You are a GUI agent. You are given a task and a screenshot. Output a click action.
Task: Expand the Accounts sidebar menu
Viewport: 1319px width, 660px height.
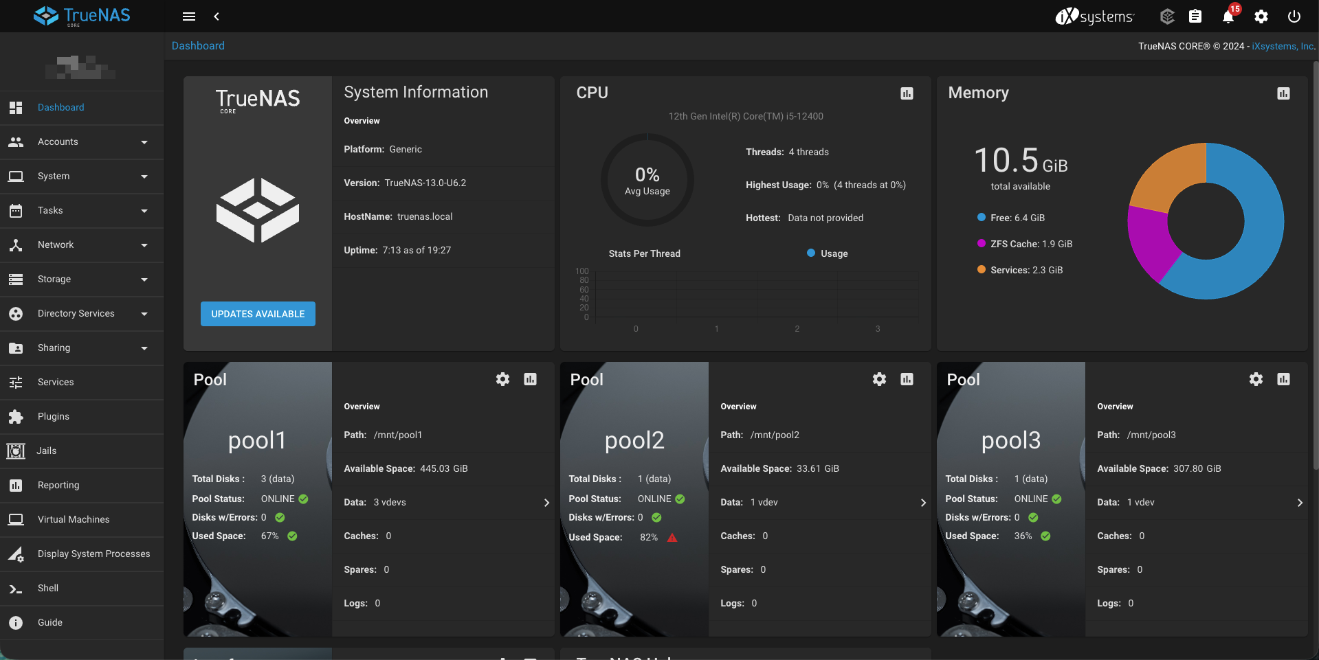coord(82,142)
